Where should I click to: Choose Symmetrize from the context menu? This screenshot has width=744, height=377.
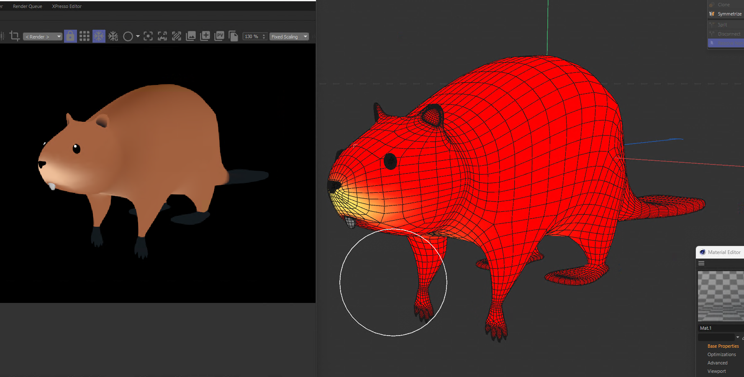[729, 14]
